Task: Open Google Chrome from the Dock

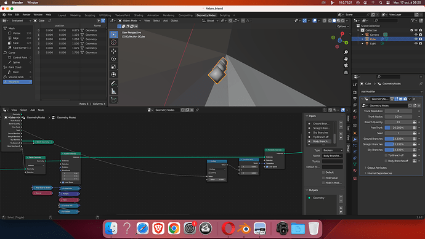Action: click(174, 228)
